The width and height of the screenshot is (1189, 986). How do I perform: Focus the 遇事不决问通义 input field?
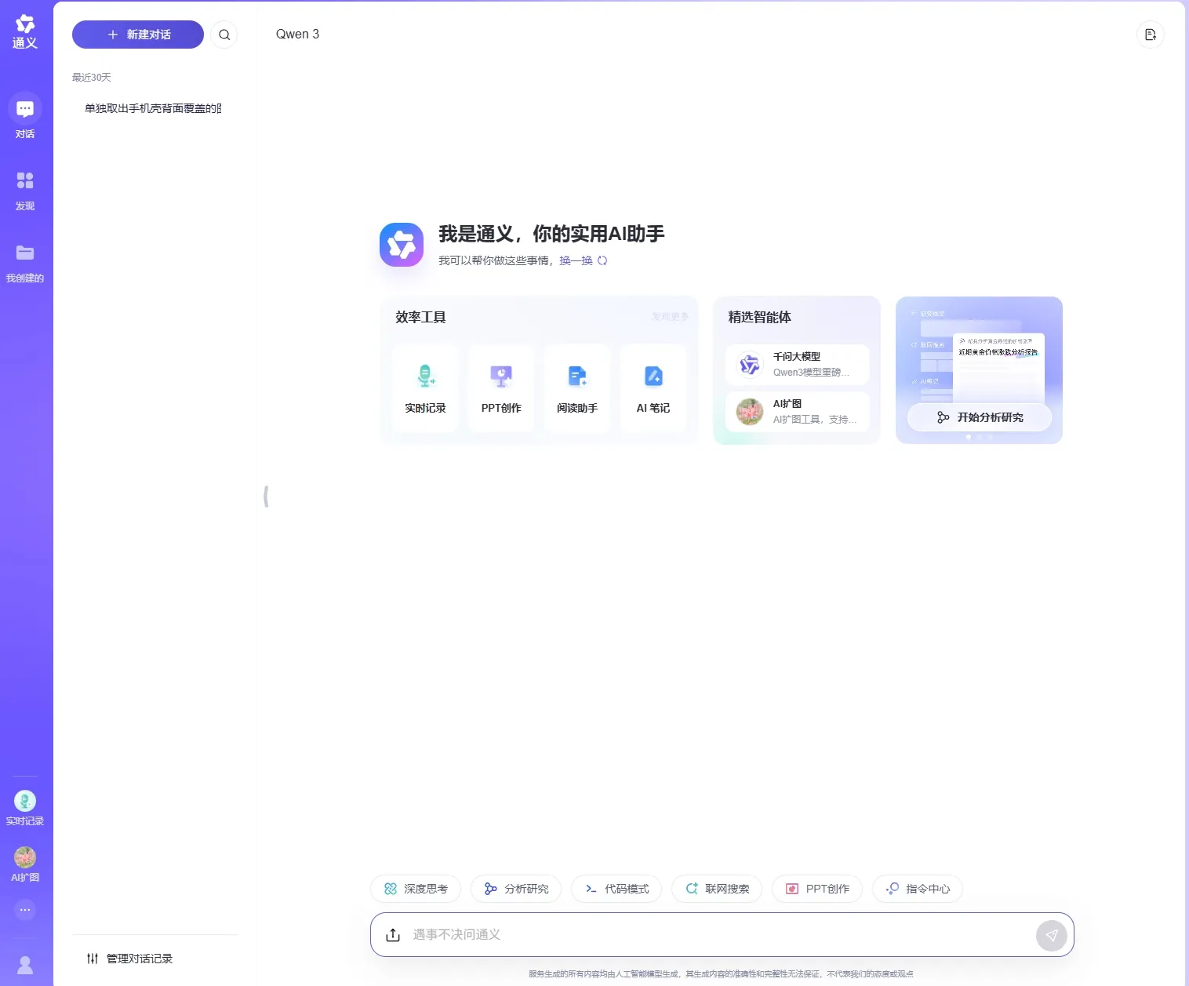tap(722, 934)
